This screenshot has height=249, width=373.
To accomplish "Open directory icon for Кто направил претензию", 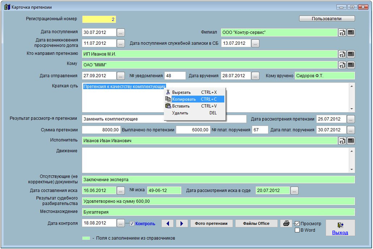I will point(342,54).
